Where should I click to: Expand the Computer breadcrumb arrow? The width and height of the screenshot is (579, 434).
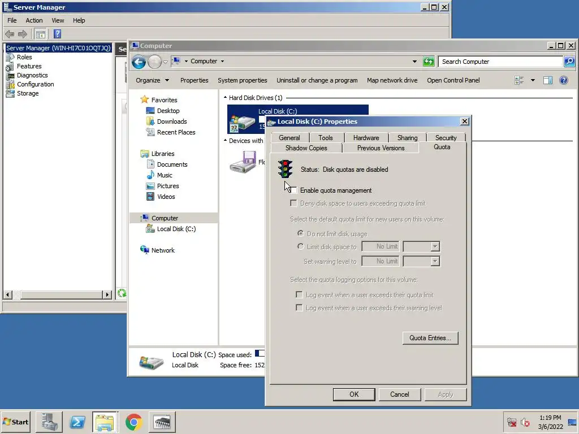(222, 61)
